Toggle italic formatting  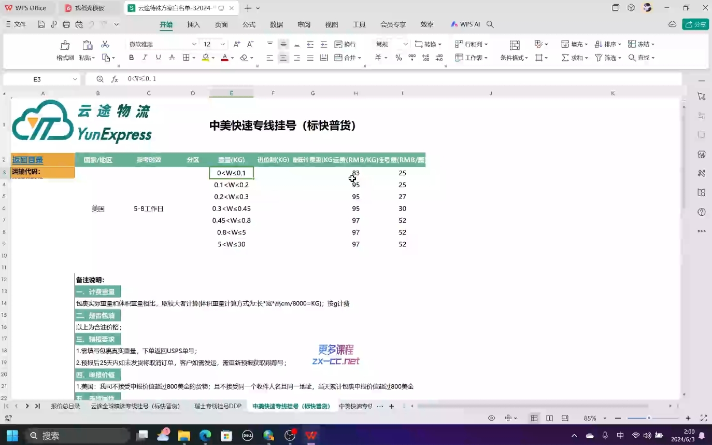(x=145, y=58)
